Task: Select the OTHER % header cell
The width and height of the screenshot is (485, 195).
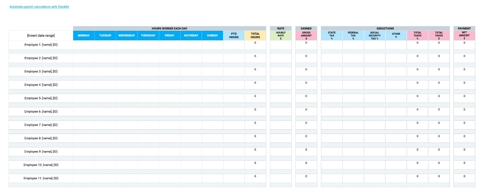Action: pyautogui.click(x=396, y=36)
